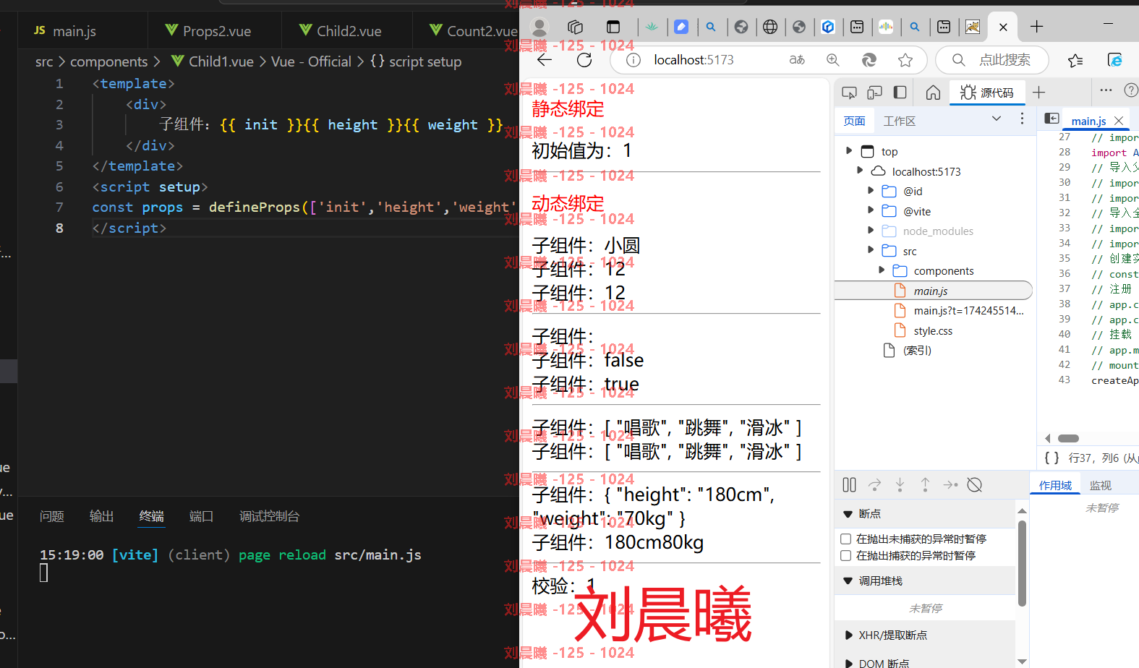Step out of current function
The width and height of the screenshot is (1139, 668).
point(925,485)
